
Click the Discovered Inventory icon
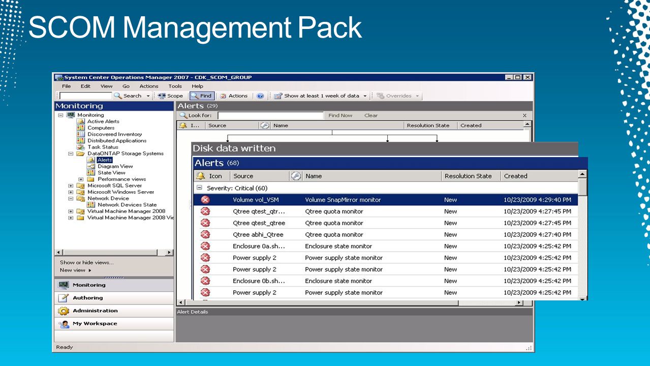80,134
